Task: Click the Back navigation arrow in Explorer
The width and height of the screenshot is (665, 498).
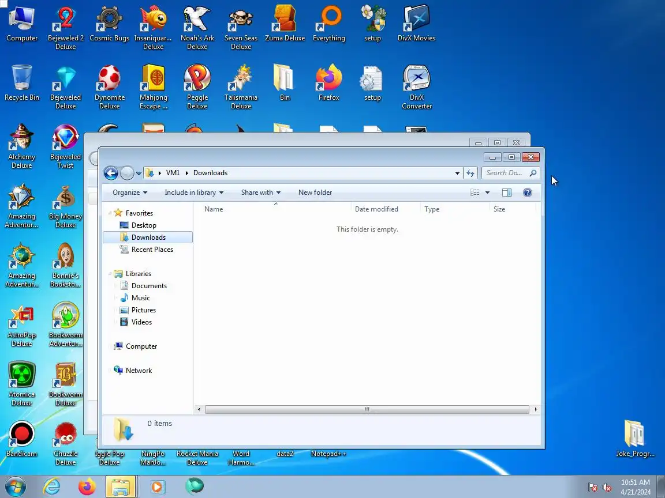Action: 111,173
